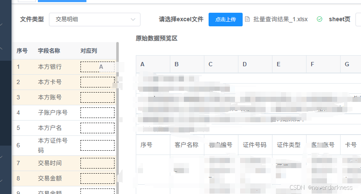The image size is (361, 194).
Task: Select the 对应列 box for 本方银行
Action: click(x=97, y=67)
